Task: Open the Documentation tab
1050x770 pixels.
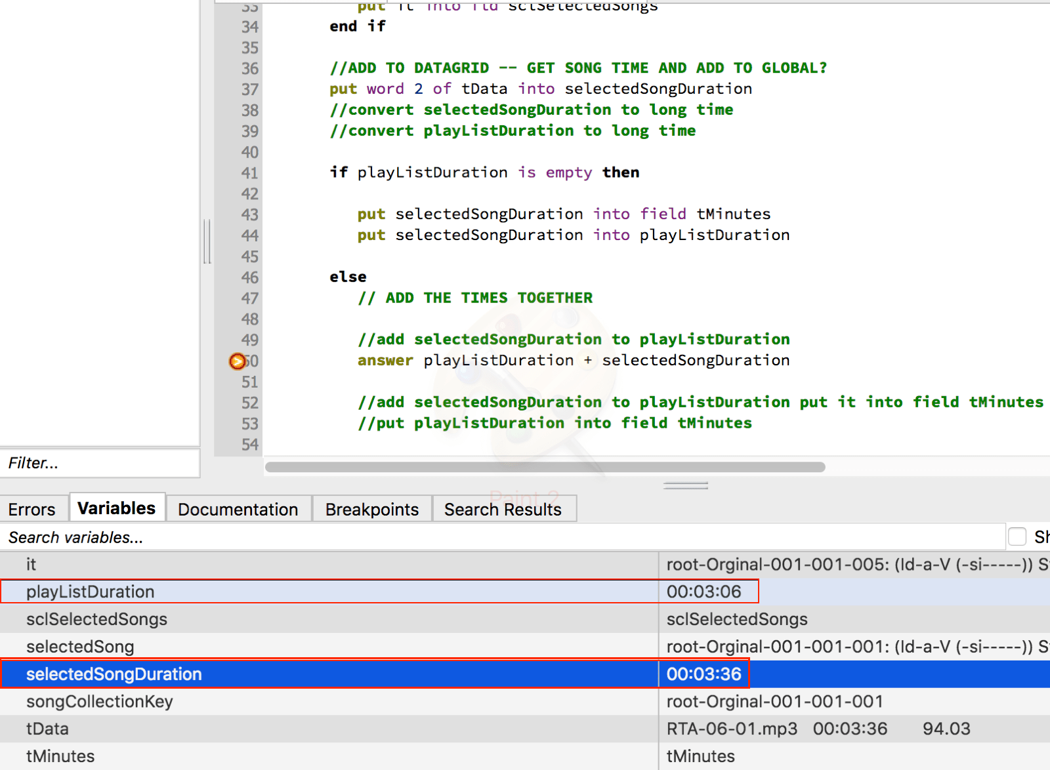Action: click(x=238, y=509)
